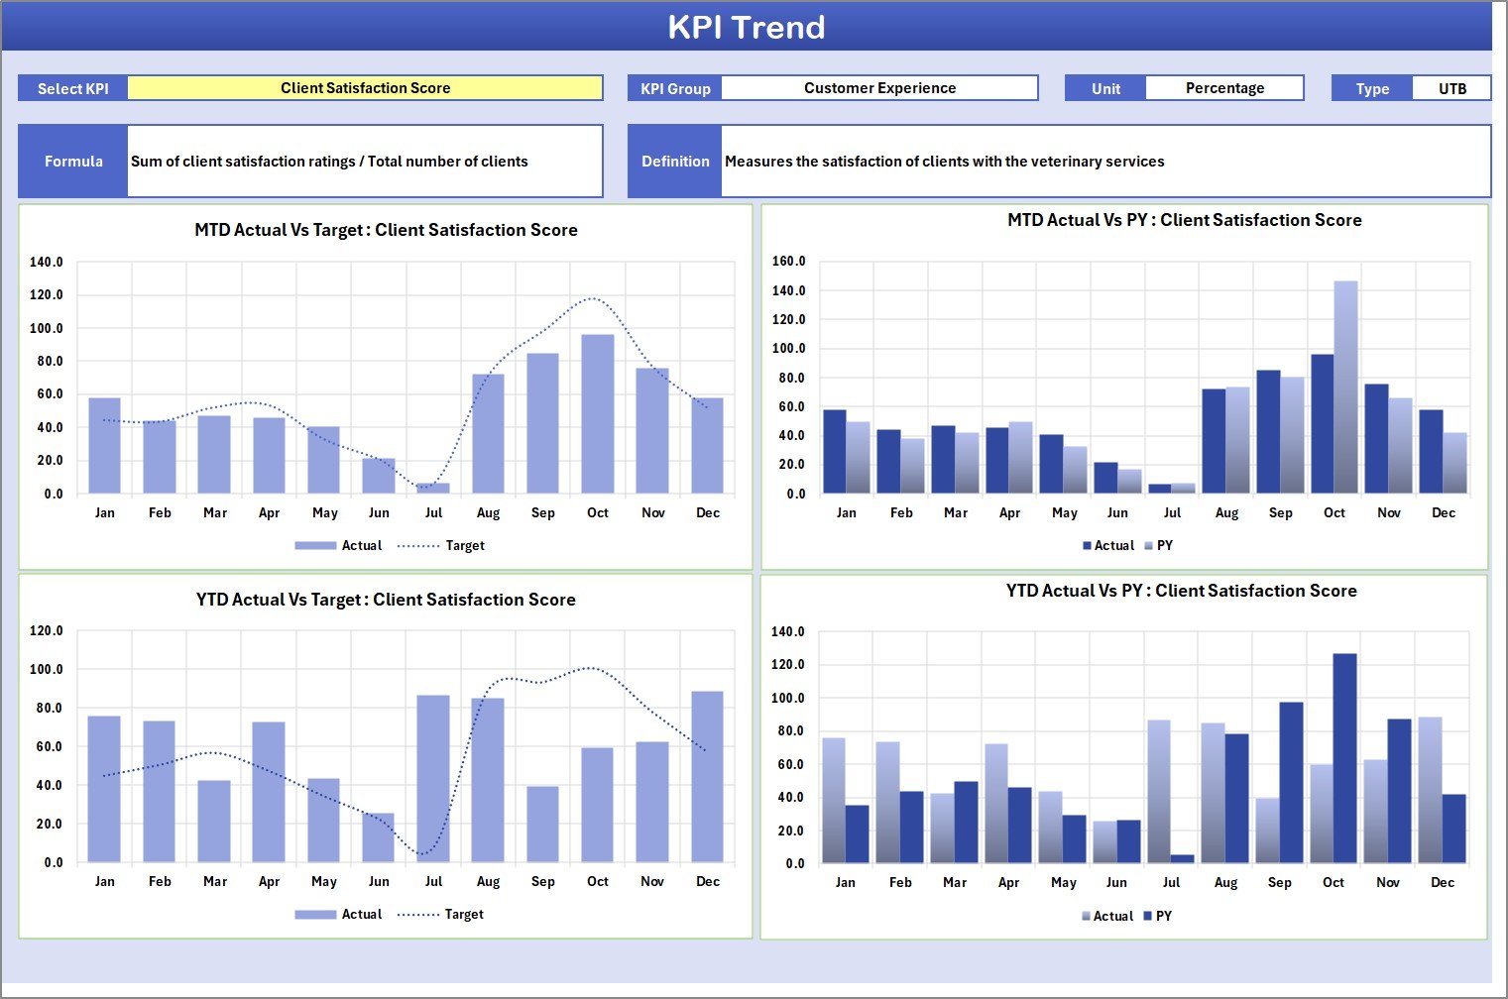The width and height of the screenshot is (1508, 999).
Task: Select the yellow Client Satisfaction Score cell
Action: click(x=366, y=87)
